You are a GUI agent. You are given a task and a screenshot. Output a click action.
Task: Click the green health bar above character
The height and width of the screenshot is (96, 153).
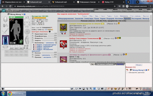tap(16, 17)
